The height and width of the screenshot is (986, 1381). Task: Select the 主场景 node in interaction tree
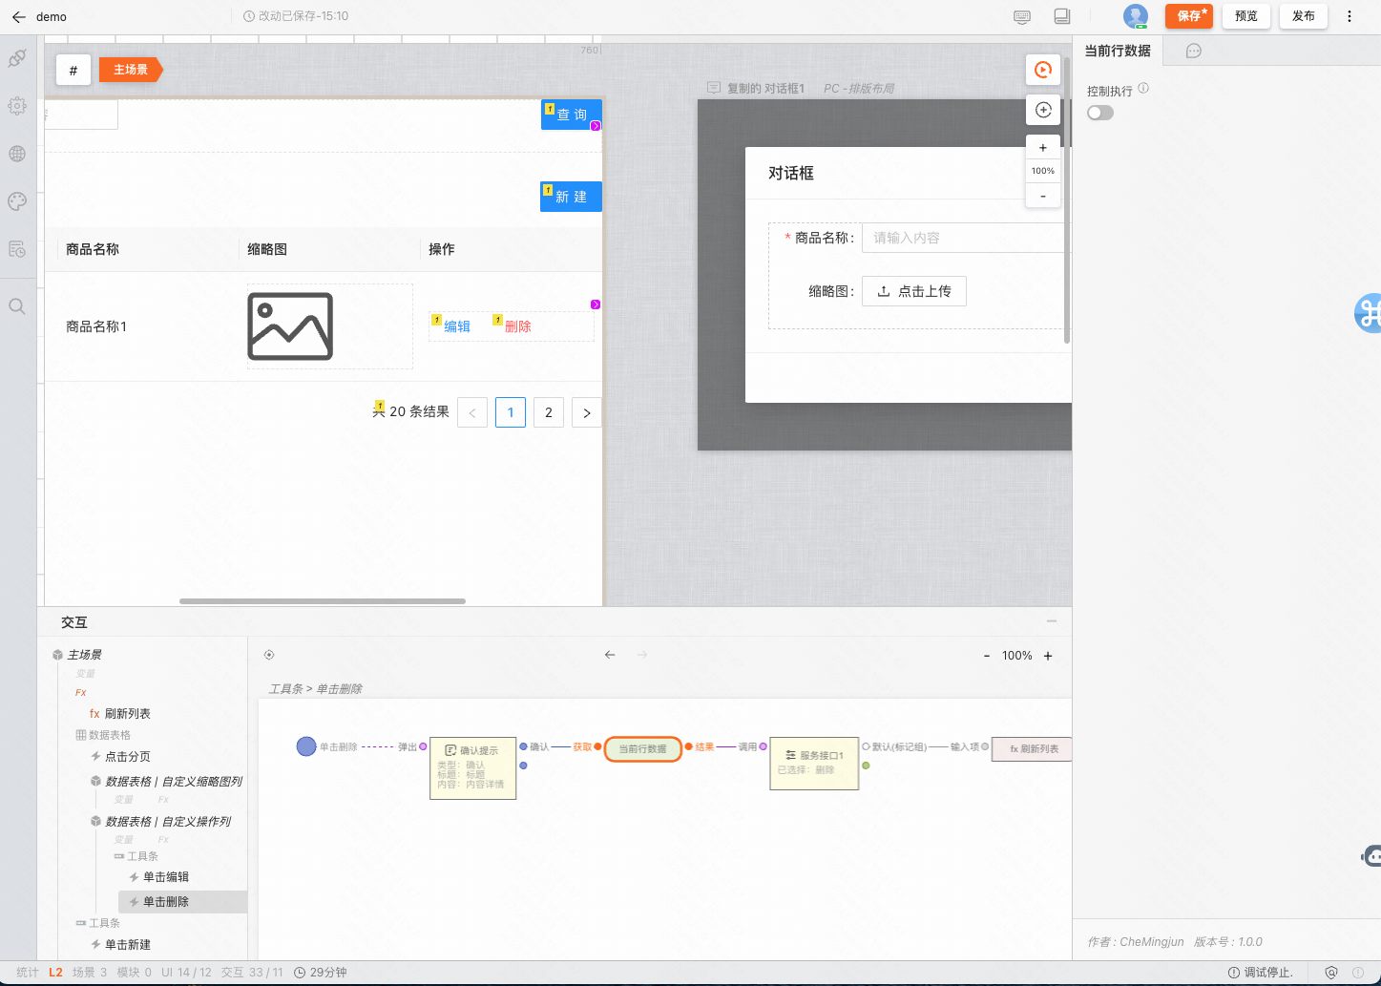pyautogui.click(x=84, y=655)
